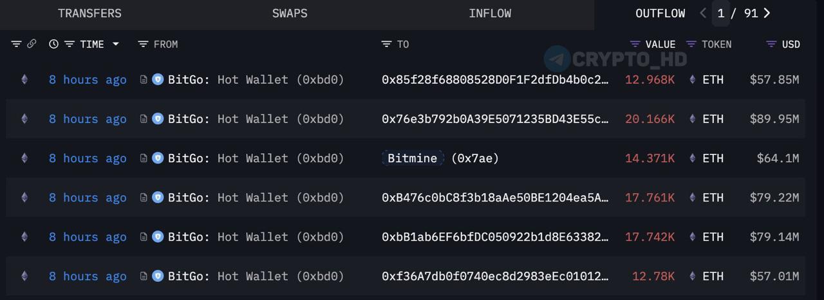Switch to the SWAPS tab

click(290, 14)
